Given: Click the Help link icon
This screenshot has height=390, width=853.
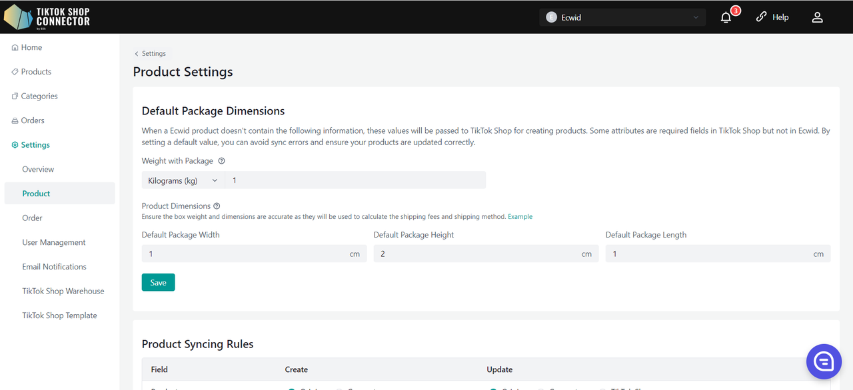Looking at the screenshot, I should (x=761, y=17).
